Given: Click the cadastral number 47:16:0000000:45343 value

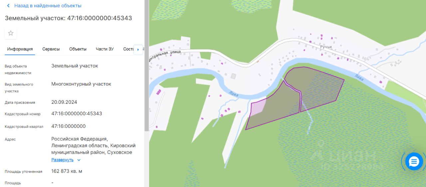Looking at the screenshot, I should (77, 114).
